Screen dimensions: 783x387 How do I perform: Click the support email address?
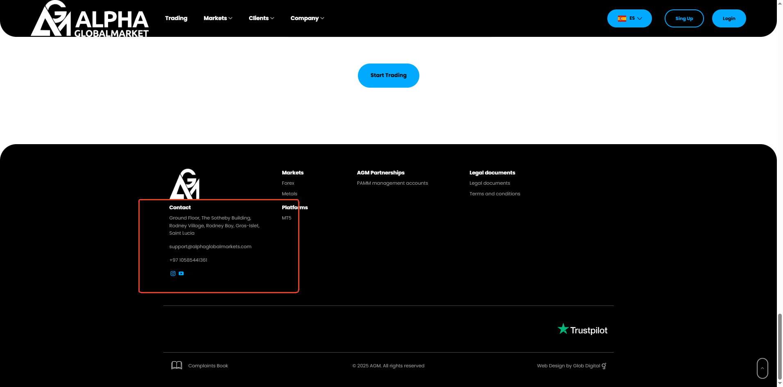(x=210, y=247)
